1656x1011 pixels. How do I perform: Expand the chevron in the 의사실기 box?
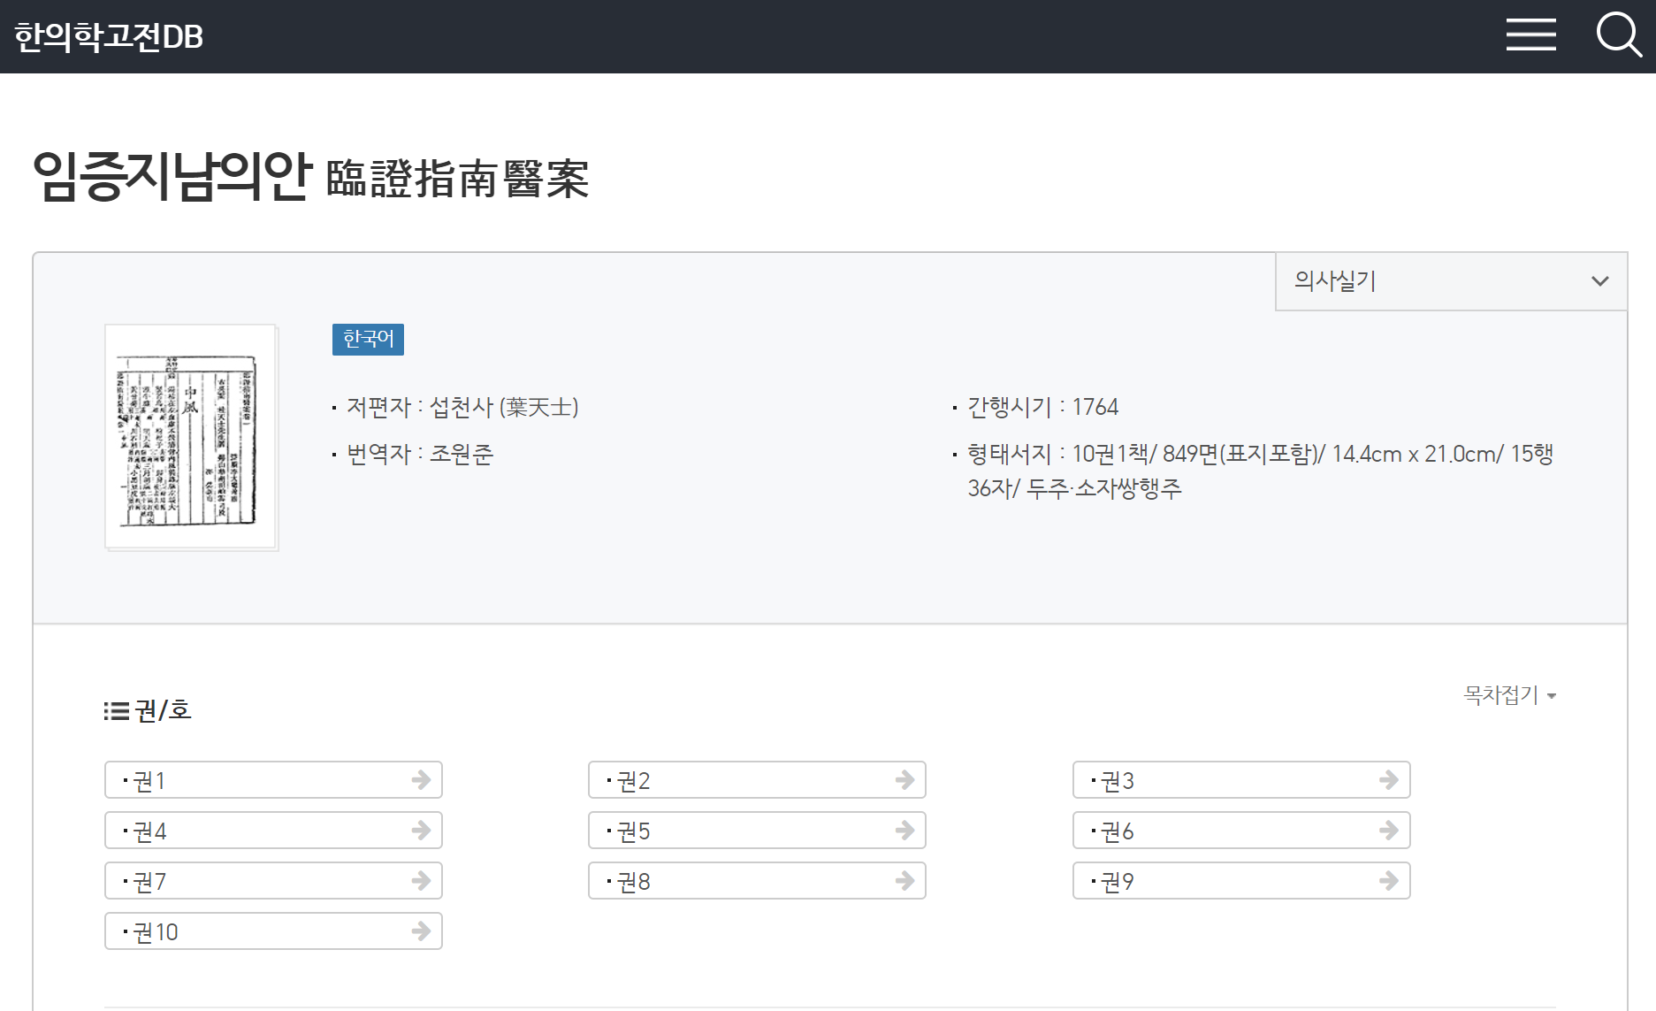[1599, 281]
